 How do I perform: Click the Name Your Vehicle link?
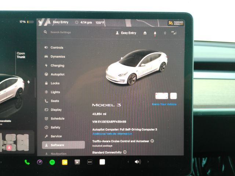tap(164, 104)
